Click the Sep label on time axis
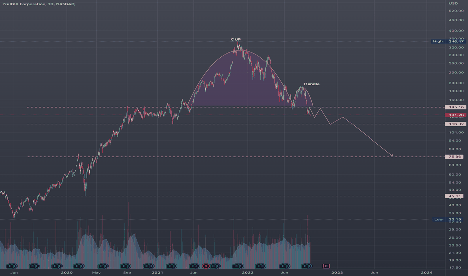The image size is (468, 276). point(127,272)
